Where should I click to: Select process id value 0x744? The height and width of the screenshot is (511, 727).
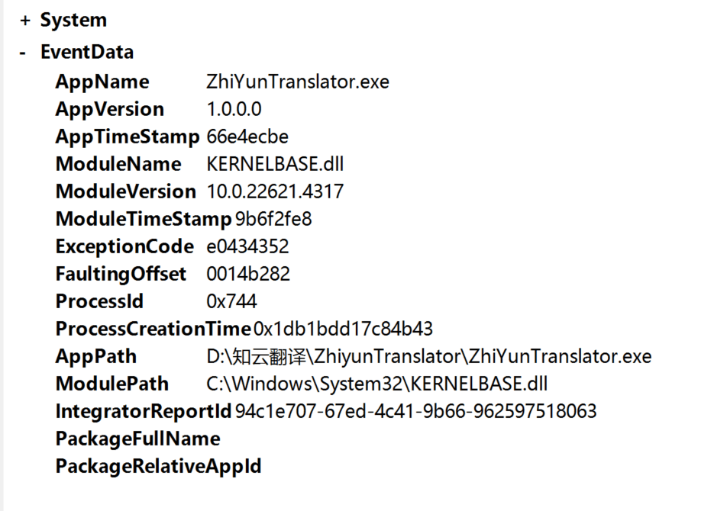pyautogui.click(x=231, y=301)
